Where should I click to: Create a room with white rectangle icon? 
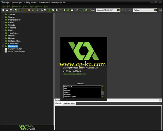(x=72, y=10)
